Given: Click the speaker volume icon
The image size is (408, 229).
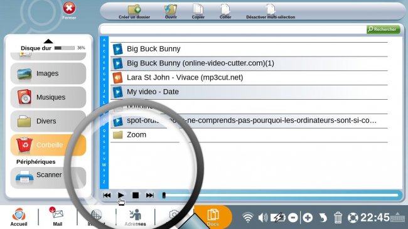Looking at the screenshot, I should [263, 217].
